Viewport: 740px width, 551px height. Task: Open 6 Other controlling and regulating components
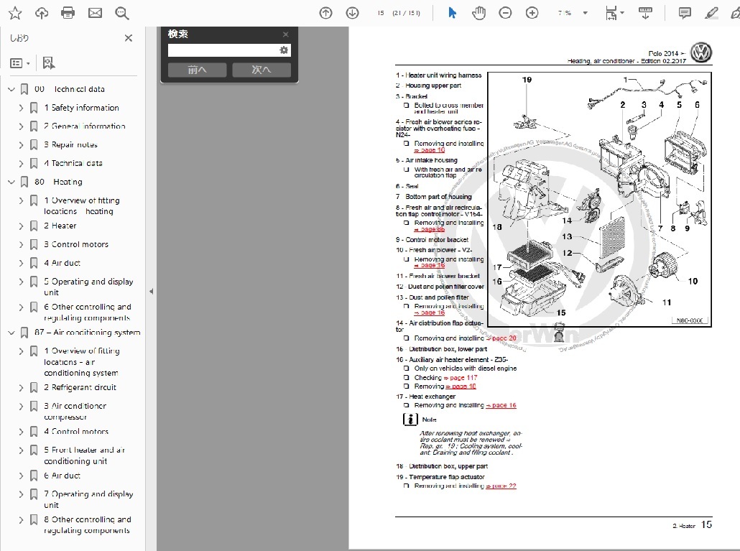pyautogui.click(x=88, y=312)
